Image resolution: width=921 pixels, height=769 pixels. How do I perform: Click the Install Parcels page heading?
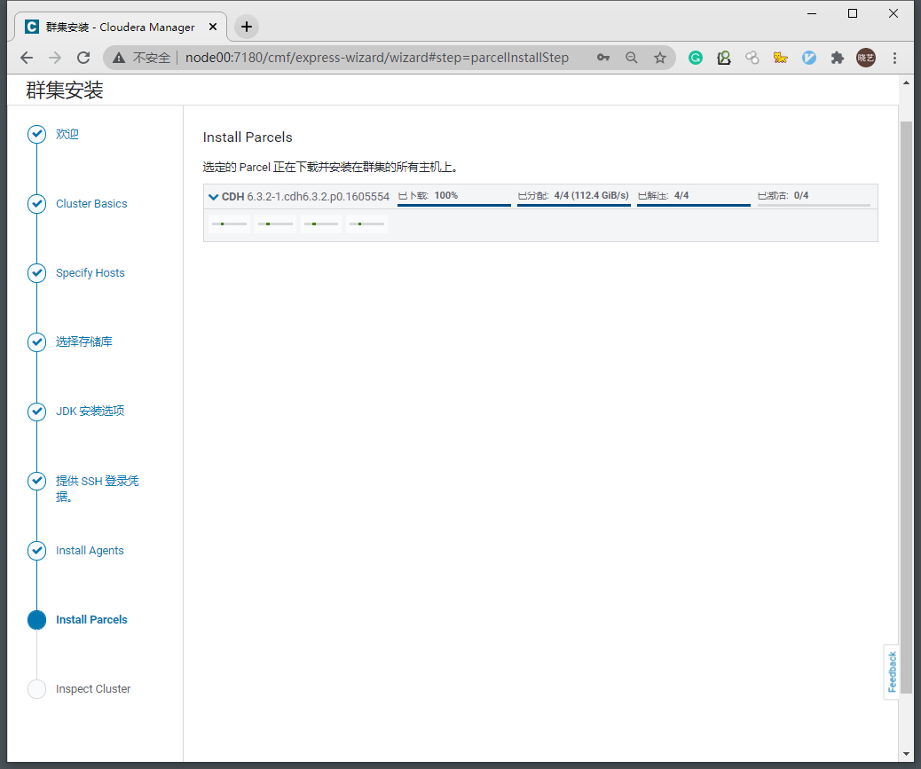248,137
